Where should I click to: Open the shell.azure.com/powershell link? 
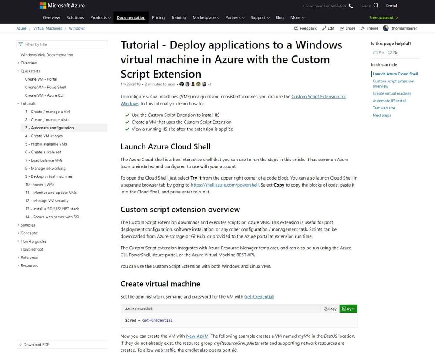click(225, 185)
